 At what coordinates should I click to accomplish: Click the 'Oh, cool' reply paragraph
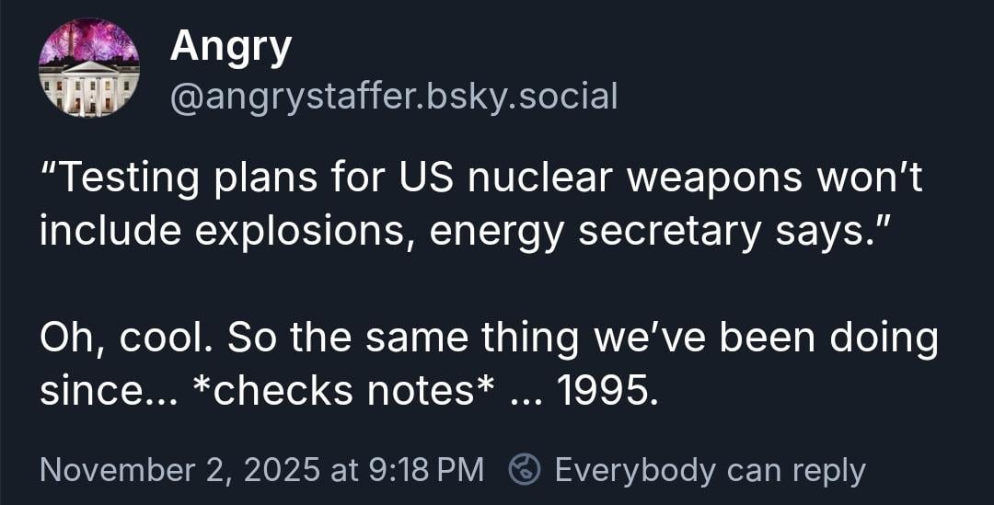point(488,364)
